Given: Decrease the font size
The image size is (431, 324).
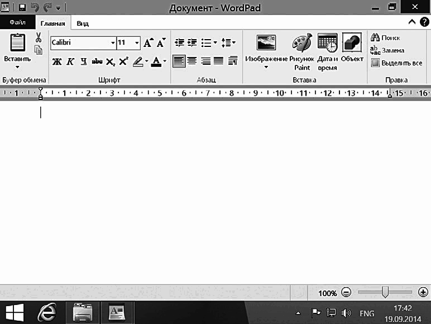Looking at the screenshot, I should coord(161,42).
